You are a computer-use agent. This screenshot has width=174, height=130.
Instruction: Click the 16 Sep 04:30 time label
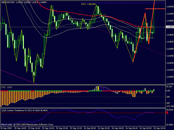click(118, 128)
